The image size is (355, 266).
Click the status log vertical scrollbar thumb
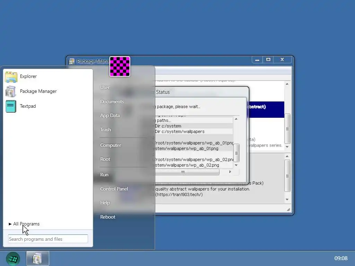pyautogui.click(x=236, y=153)
